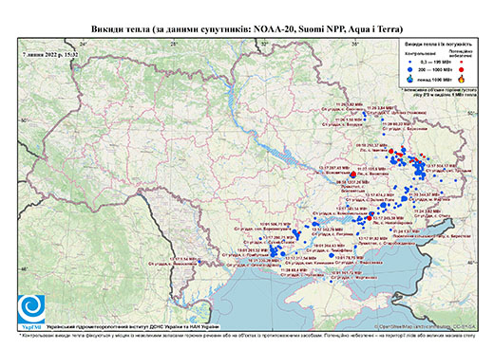494x349 pixels.
Task: Click the blue flame icon in the legend
Action: click(410, 79)
